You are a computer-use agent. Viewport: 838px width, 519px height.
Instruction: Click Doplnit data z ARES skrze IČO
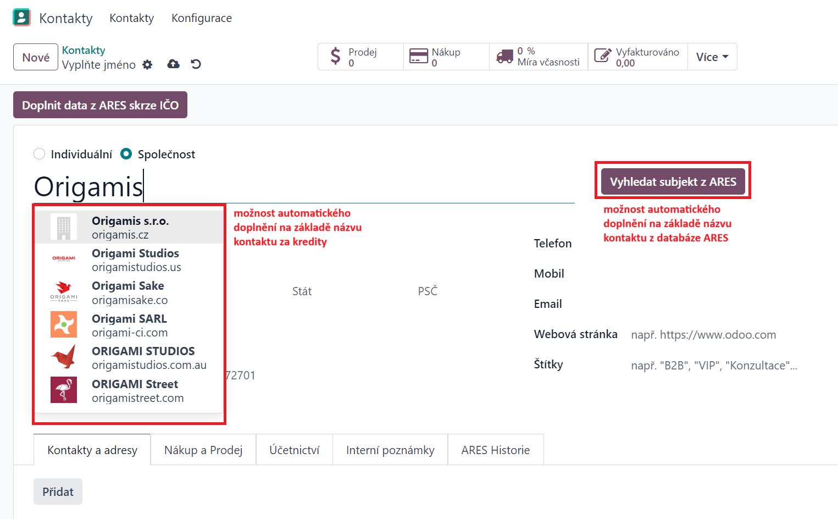point(100,105)
